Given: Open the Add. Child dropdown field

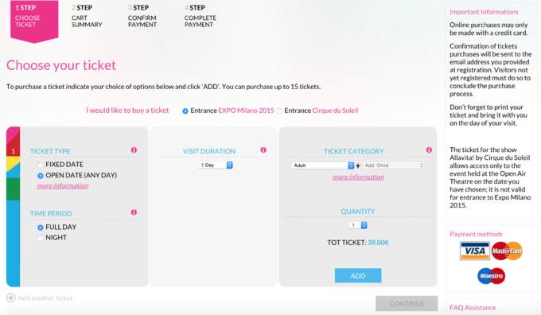Looking at the screenshot, I should click(x=393, y=165).
